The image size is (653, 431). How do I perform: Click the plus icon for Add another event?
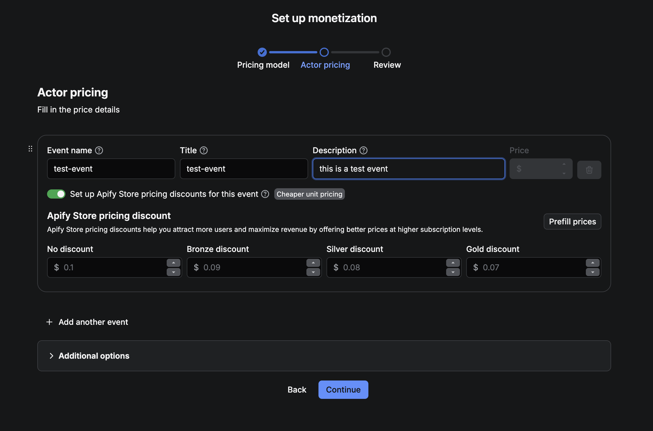click(49, 322)
